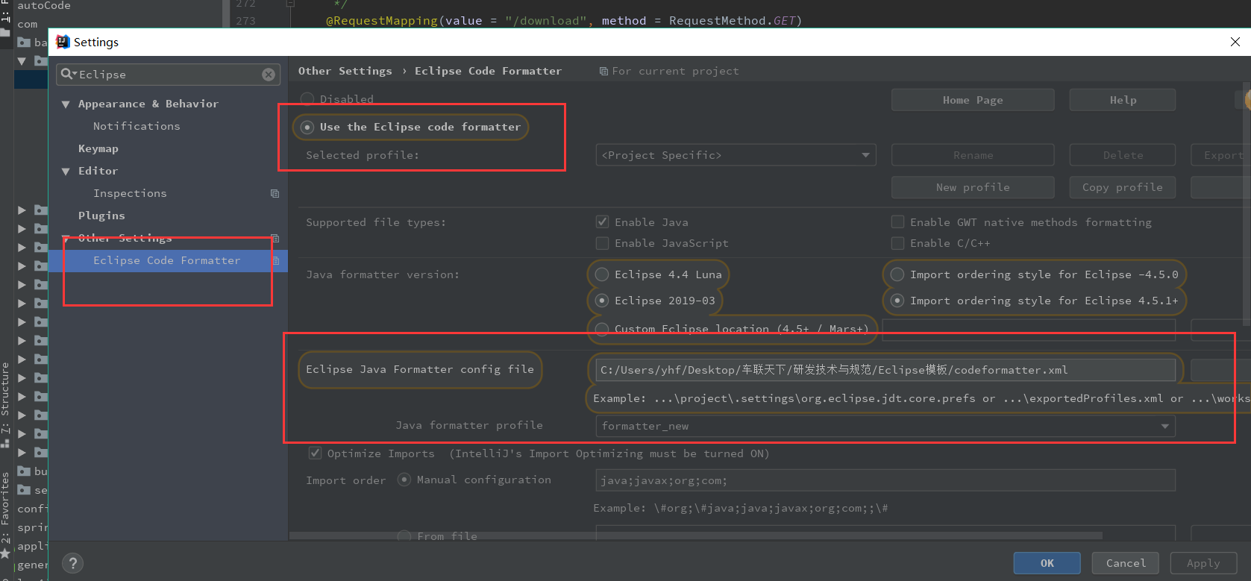Open Favorites tool window tab in IDE

tap(5, 515)
